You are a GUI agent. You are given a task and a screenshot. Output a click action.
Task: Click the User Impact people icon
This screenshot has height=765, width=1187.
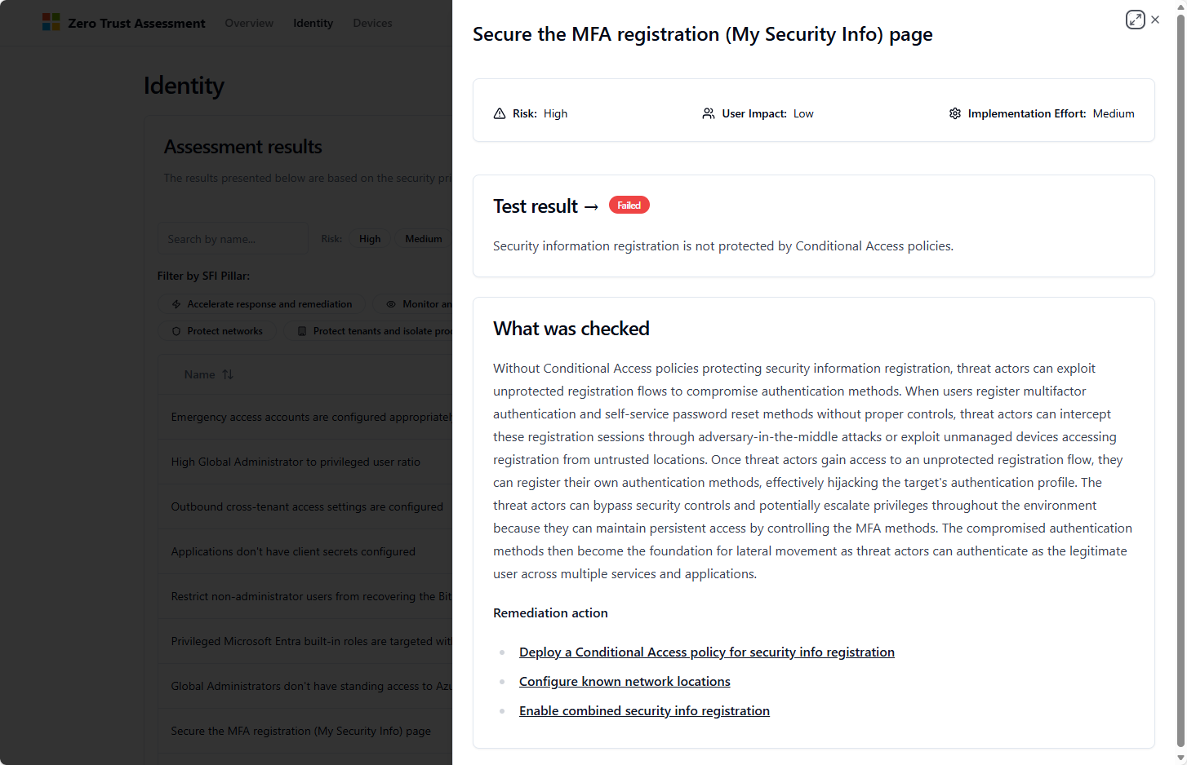pos(708,113)
